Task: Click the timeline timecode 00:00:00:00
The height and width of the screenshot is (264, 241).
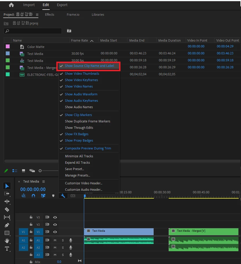Action: 33,189
